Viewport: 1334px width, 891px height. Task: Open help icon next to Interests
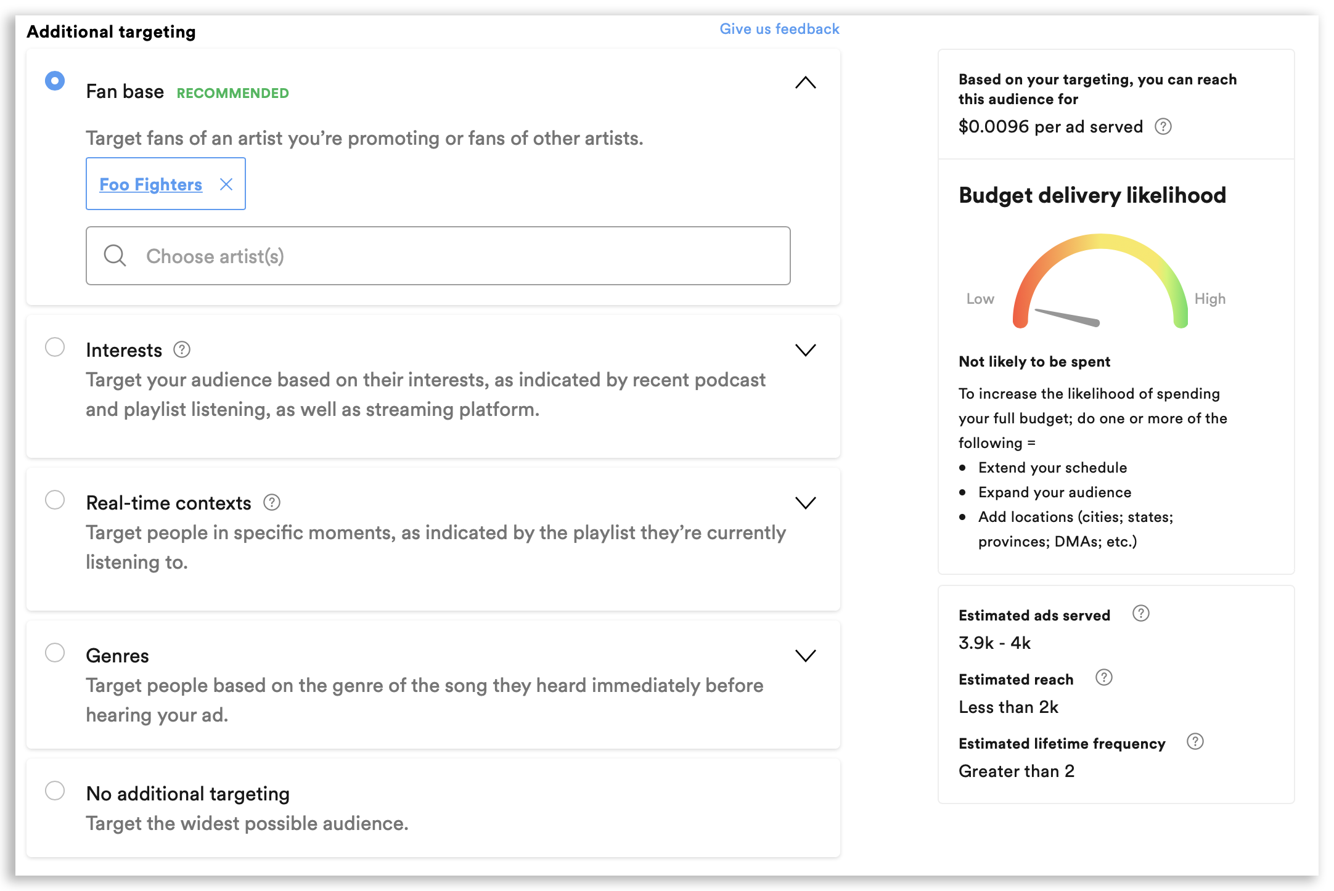pyautogui.click(x=182, y=349)
